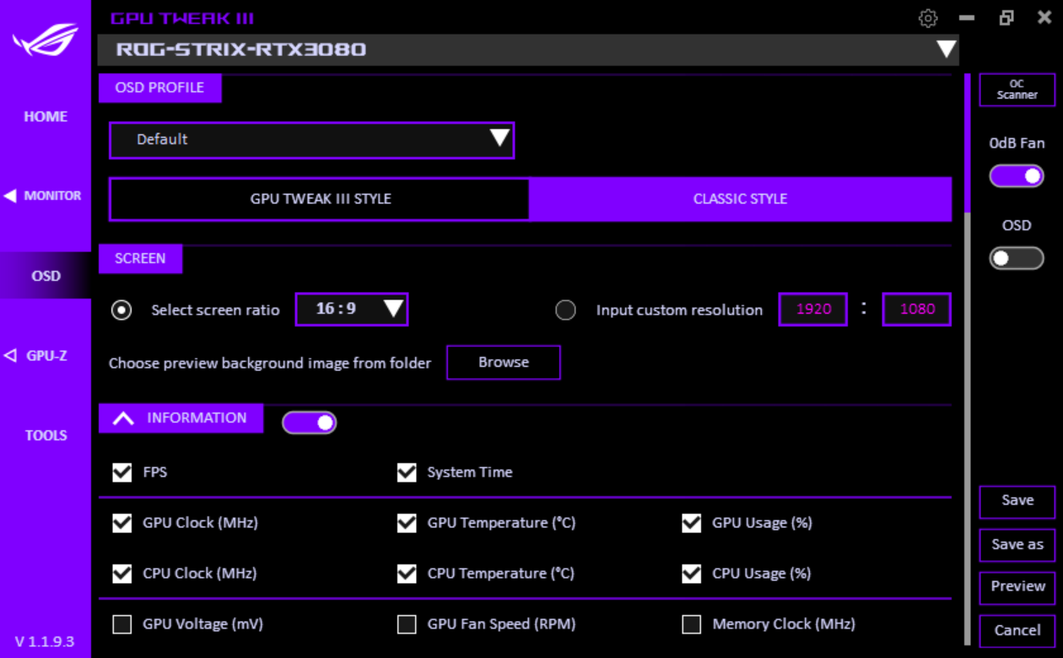Minimize the GPU Tweak III window
The height and width of the screenshot is (658, 1063).
tap(967, 18)
